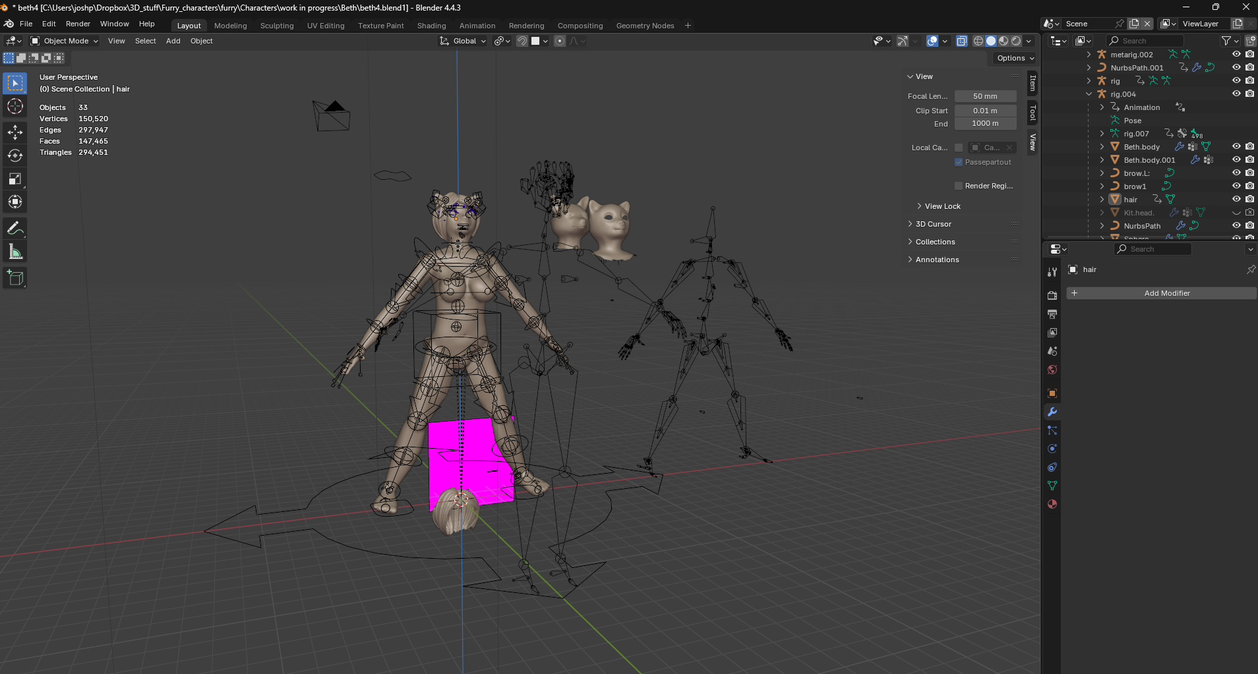
Task: Hide the Beth.body object in outliner
Action: [1236, 146]
